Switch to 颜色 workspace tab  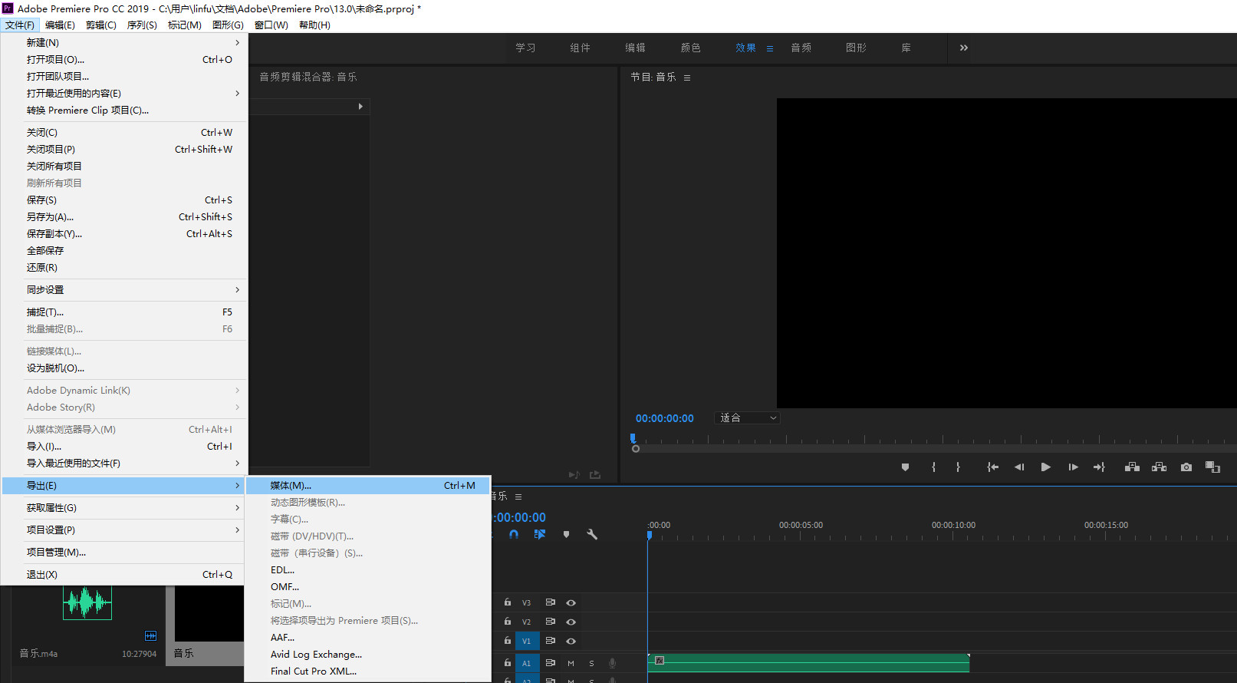tap(691, 48)
